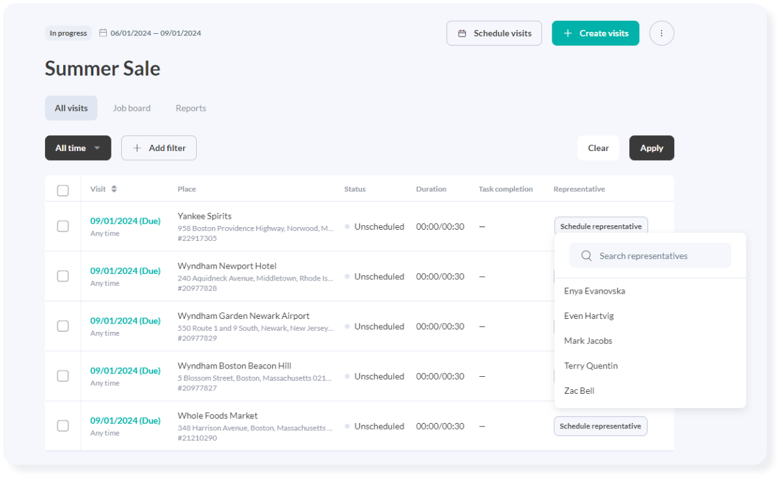Click the Wyndham Boston Beacon Hill name
The image size is (783, 481).
(x=235, y=366)
